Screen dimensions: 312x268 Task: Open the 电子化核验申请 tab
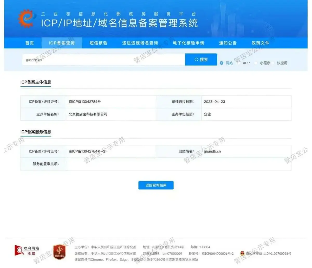click(x=189, y=43)
